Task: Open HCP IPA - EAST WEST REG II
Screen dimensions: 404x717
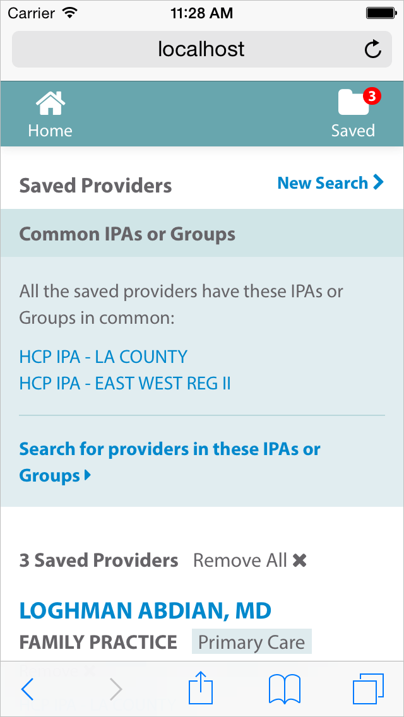Action: pos(125,383)
